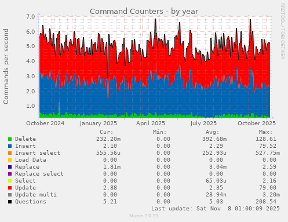Click the 'October 2024' x-axis label
The width and height of the screenshot is (288, 222).
(45, 123)
